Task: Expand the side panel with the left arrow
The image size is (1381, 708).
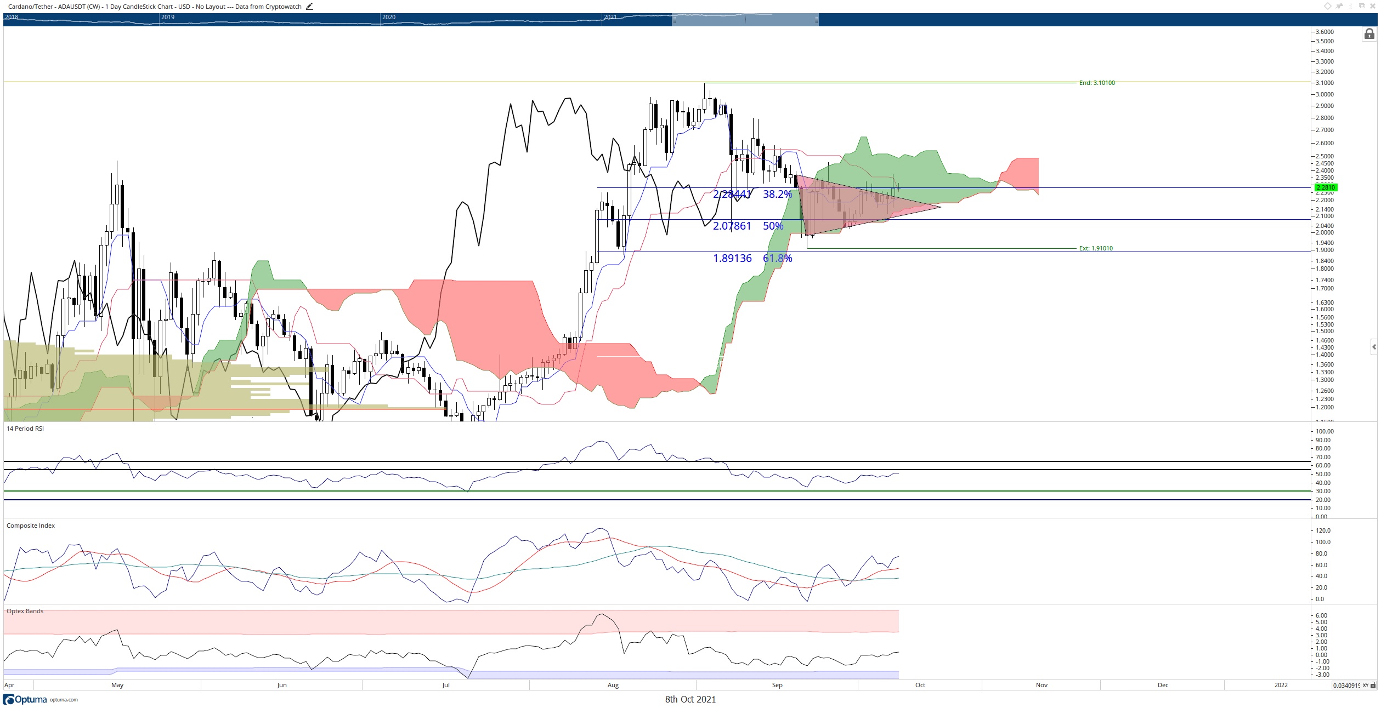Action: [1374, 347]
